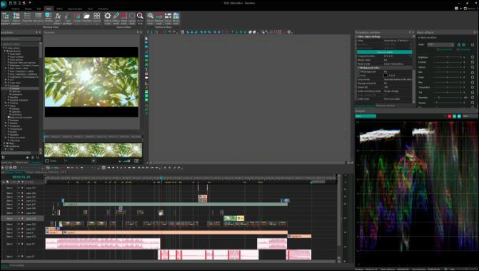This screenshot has width=479, height=271.
Task: Reset the Brightness slider value
Action: (x=473, y=57)
